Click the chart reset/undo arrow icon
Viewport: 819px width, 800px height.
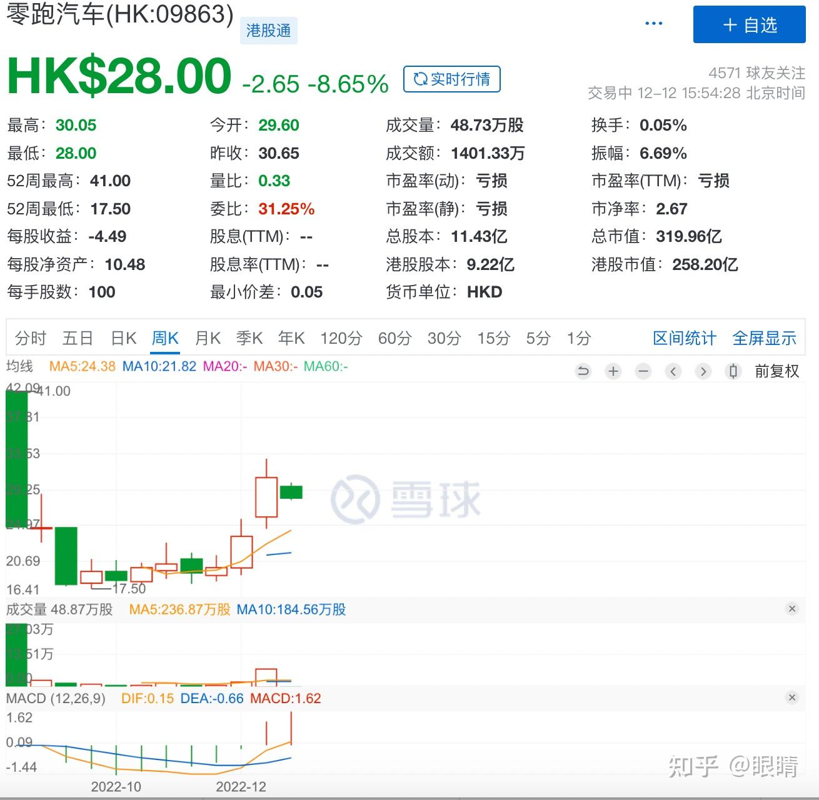(583, 371)
